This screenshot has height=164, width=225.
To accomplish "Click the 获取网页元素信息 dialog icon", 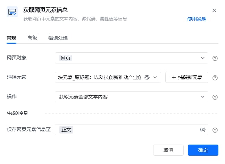I will click(12, 12).
